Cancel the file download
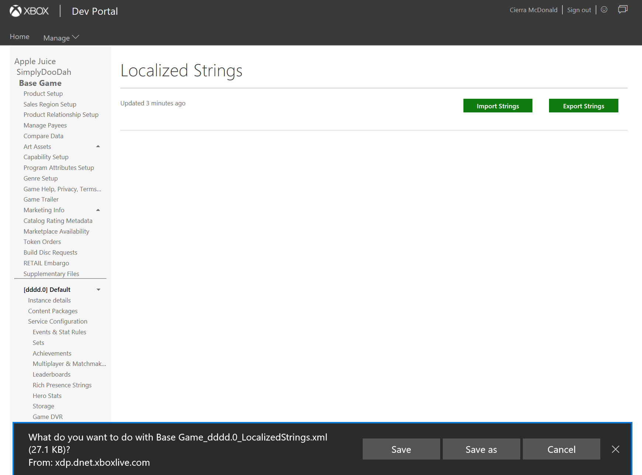Viewport: 642px width, 475px height. tap(561, 449)
